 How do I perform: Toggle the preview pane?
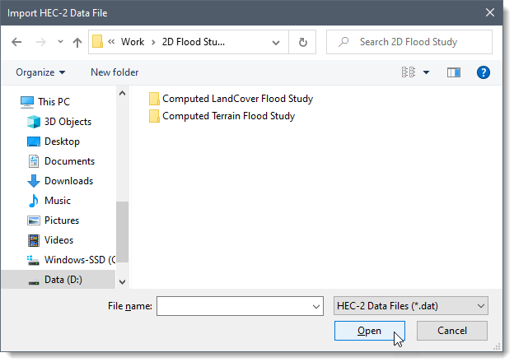pos(454,72)
